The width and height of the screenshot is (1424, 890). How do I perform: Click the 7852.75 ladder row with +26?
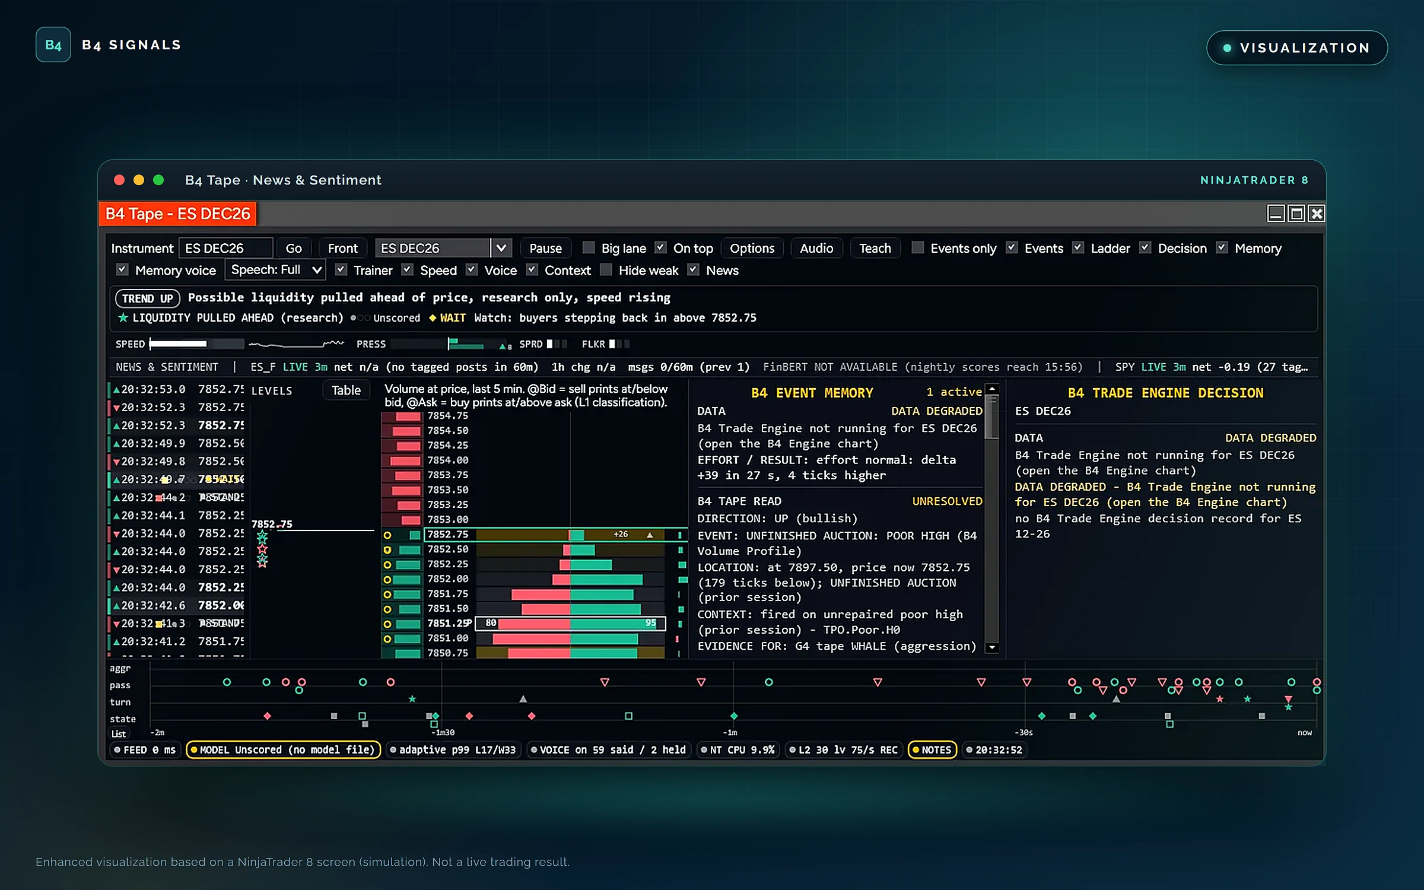(x=555, y=535)
